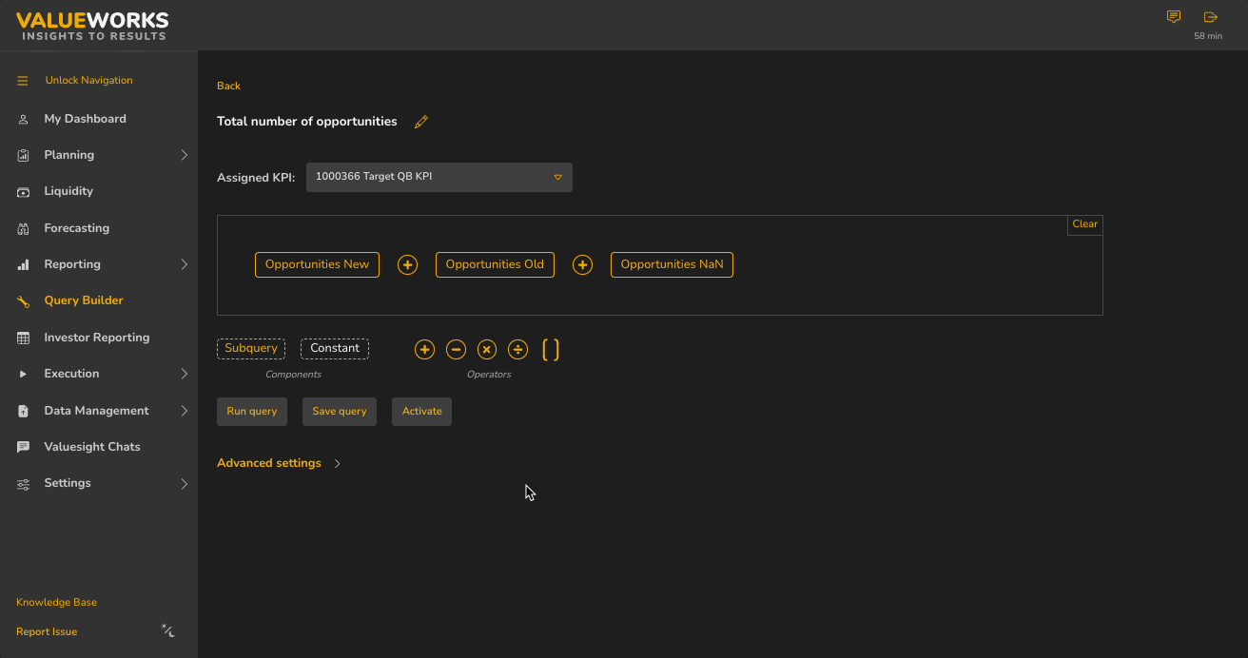Expand the Data Management submenu chevron

click(185, 411)
